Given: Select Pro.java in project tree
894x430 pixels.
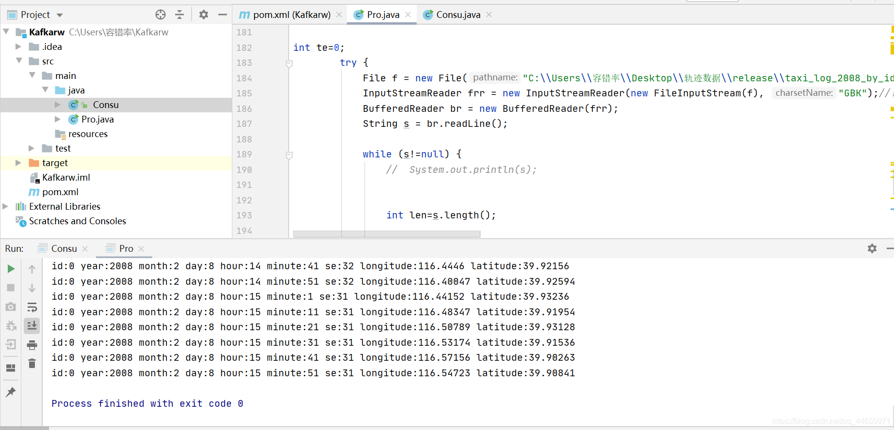Looking at the screenshot, I should [98, 119].
